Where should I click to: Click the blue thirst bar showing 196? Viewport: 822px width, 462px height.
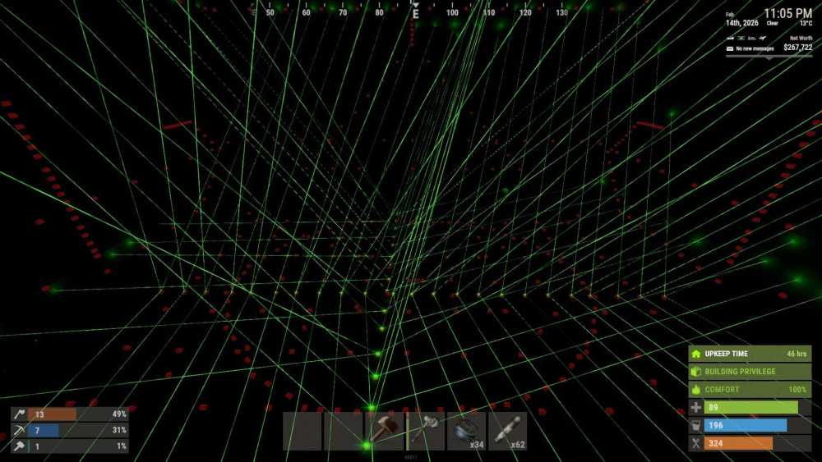point(746,426)
